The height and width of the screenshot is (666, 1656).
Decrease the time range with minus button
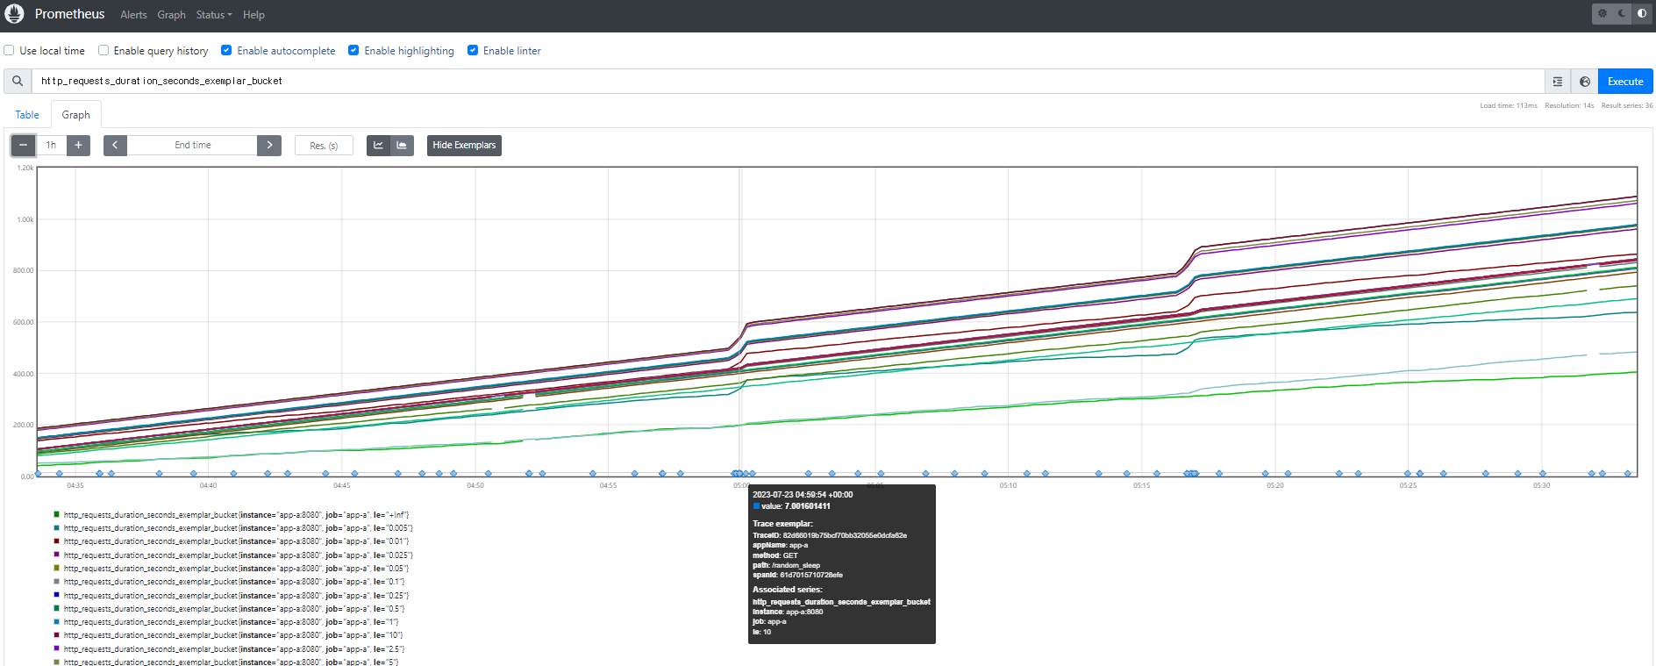(x=23, y=145)
